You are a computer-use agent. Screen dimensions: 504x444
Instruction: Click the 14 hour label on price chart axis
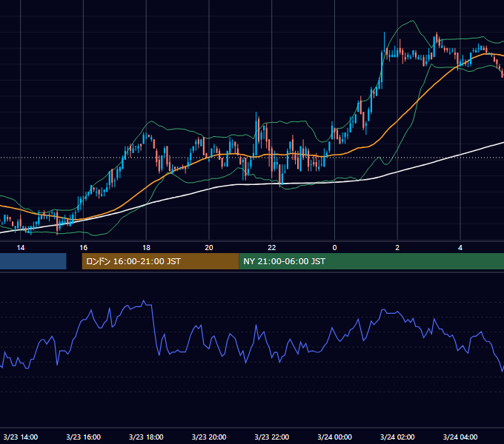21,248
